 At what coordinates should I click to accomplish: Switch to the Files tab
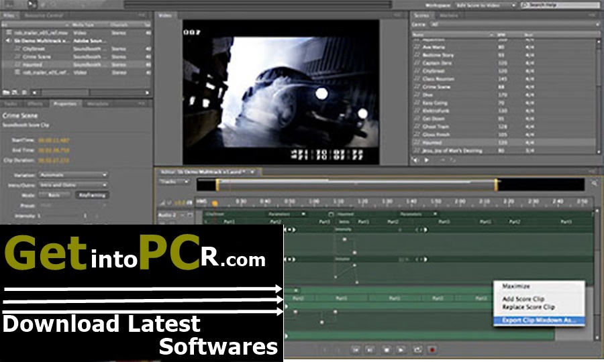pos(9,15)
